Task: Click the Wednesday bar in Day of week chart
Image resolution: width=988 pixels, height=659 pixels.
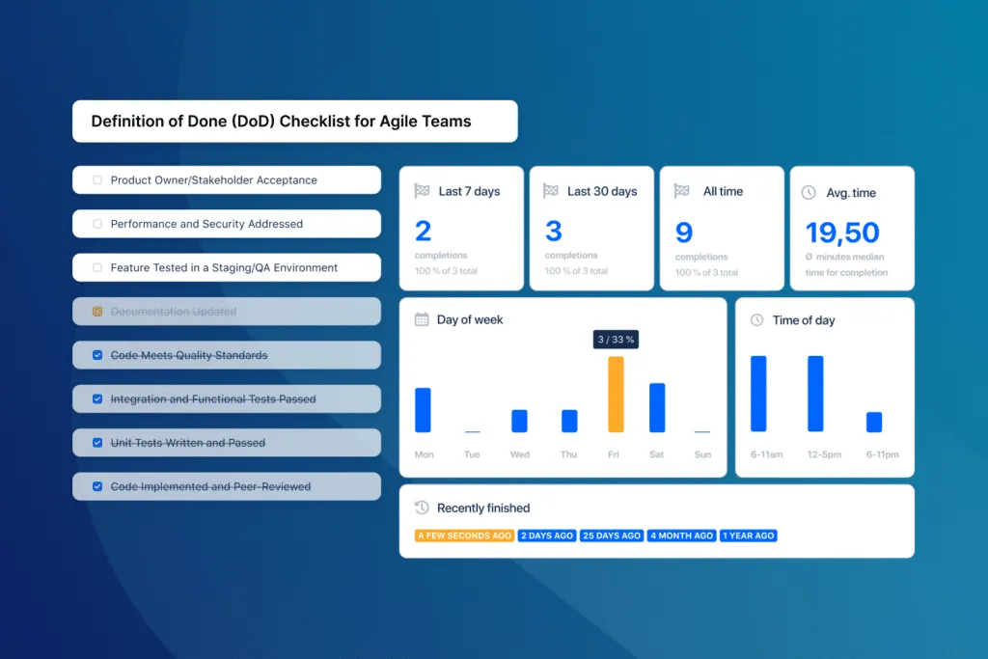Action: click(x=519, y=421)
